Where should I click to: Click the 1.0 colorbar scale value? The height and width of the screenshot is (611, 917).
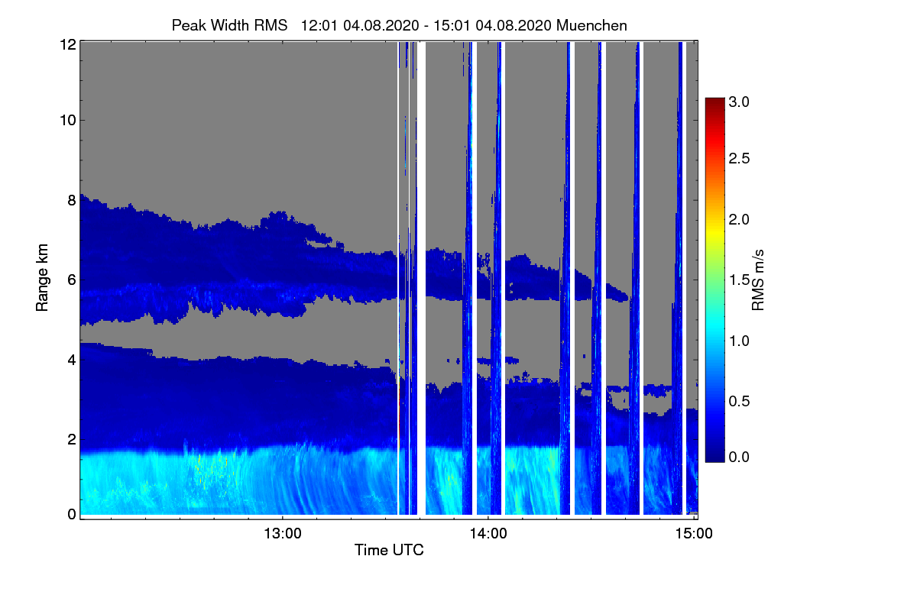click(x=740, y=341)
